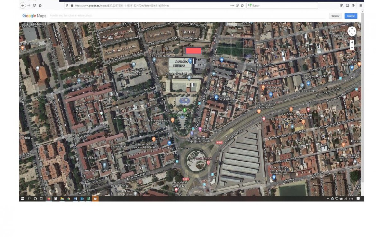This screenshot has height=237, width=376.
Task: Bookmark this page with star icon
Action: point(242,5)
